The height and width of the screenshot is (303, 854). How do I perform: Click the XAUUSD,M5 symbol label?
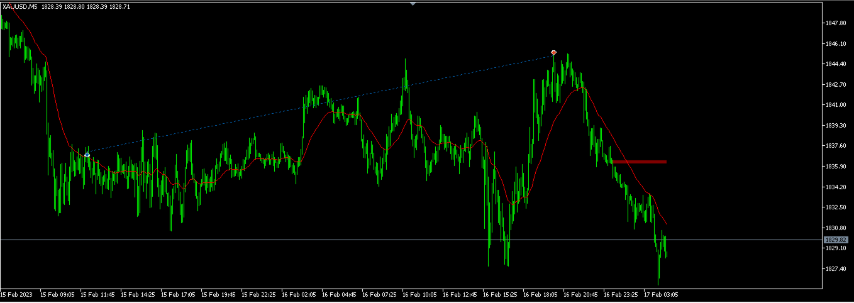tap(19, 6)
